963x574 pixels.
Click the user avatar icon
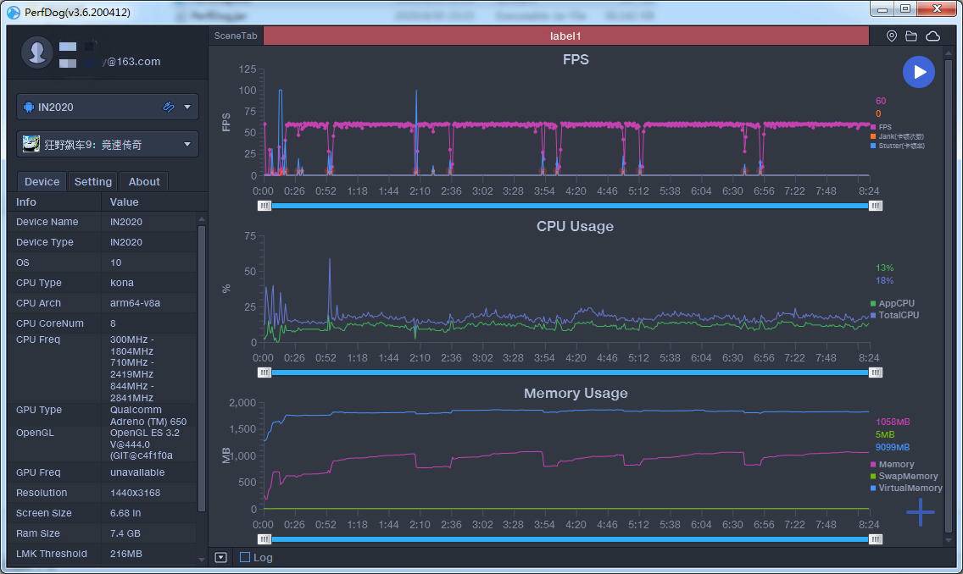pyautogui.click(x=36, y=52)
